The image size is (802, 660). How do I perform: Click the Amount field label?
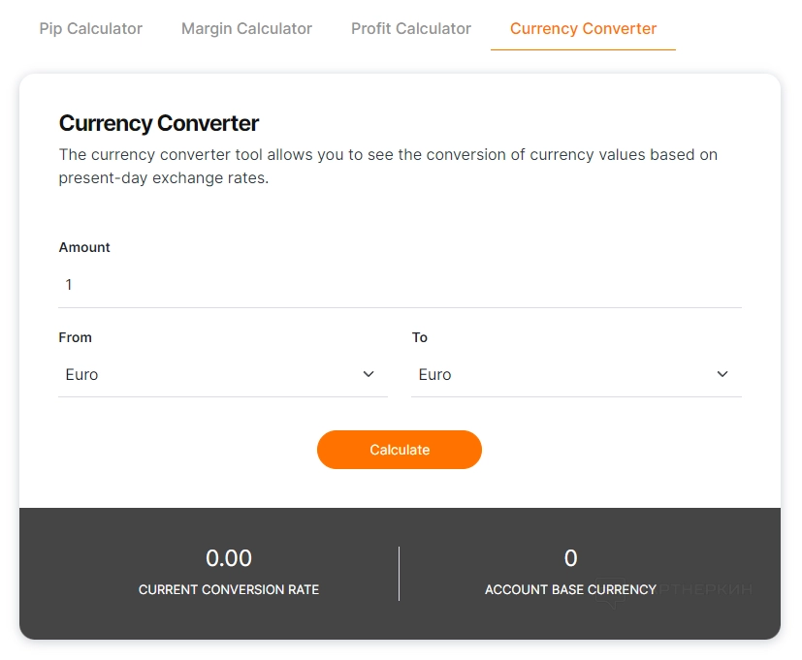tap(84, 247)
